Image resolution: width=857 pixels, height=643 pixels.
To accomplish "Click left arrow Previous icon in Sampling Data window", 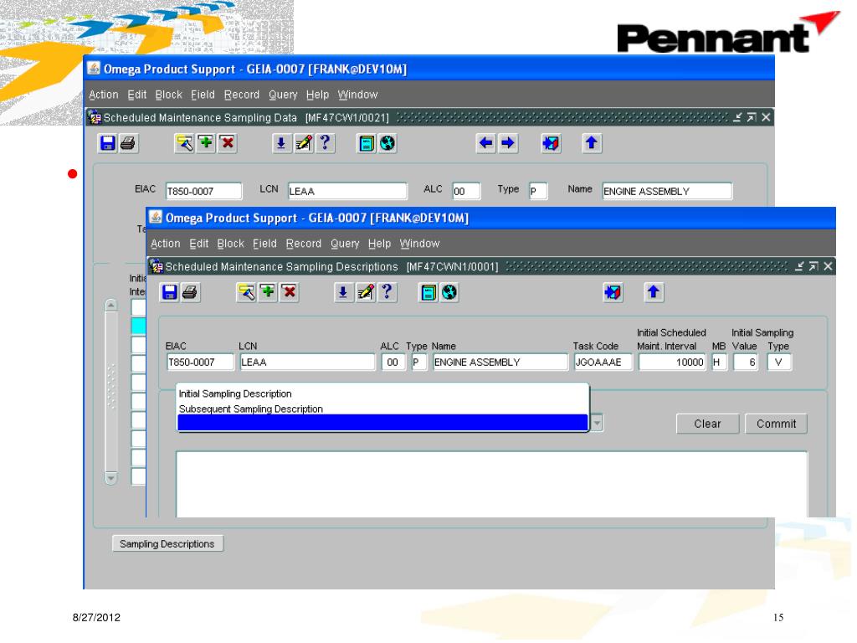I will (485, 143).
